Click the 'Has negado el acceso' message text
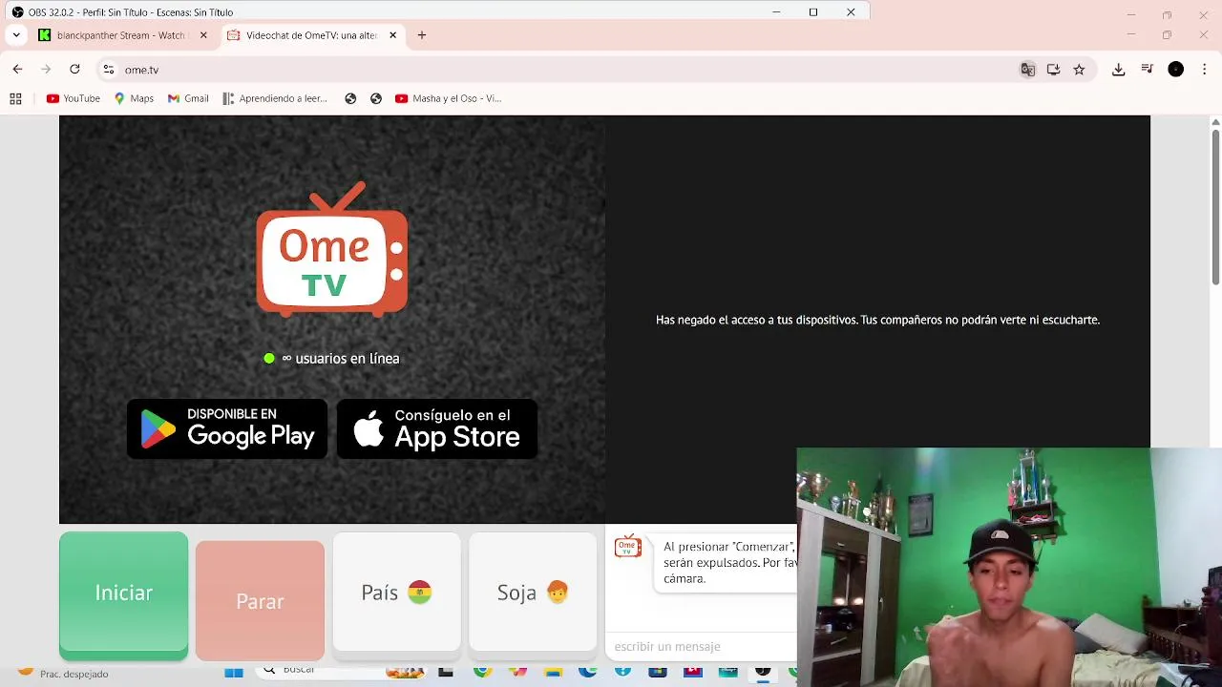 [x=877, y=320]
